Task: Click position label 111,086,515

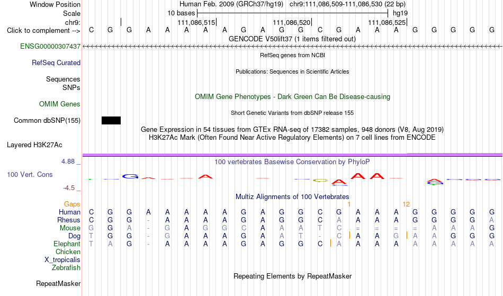Action: (x=196, y=22)
